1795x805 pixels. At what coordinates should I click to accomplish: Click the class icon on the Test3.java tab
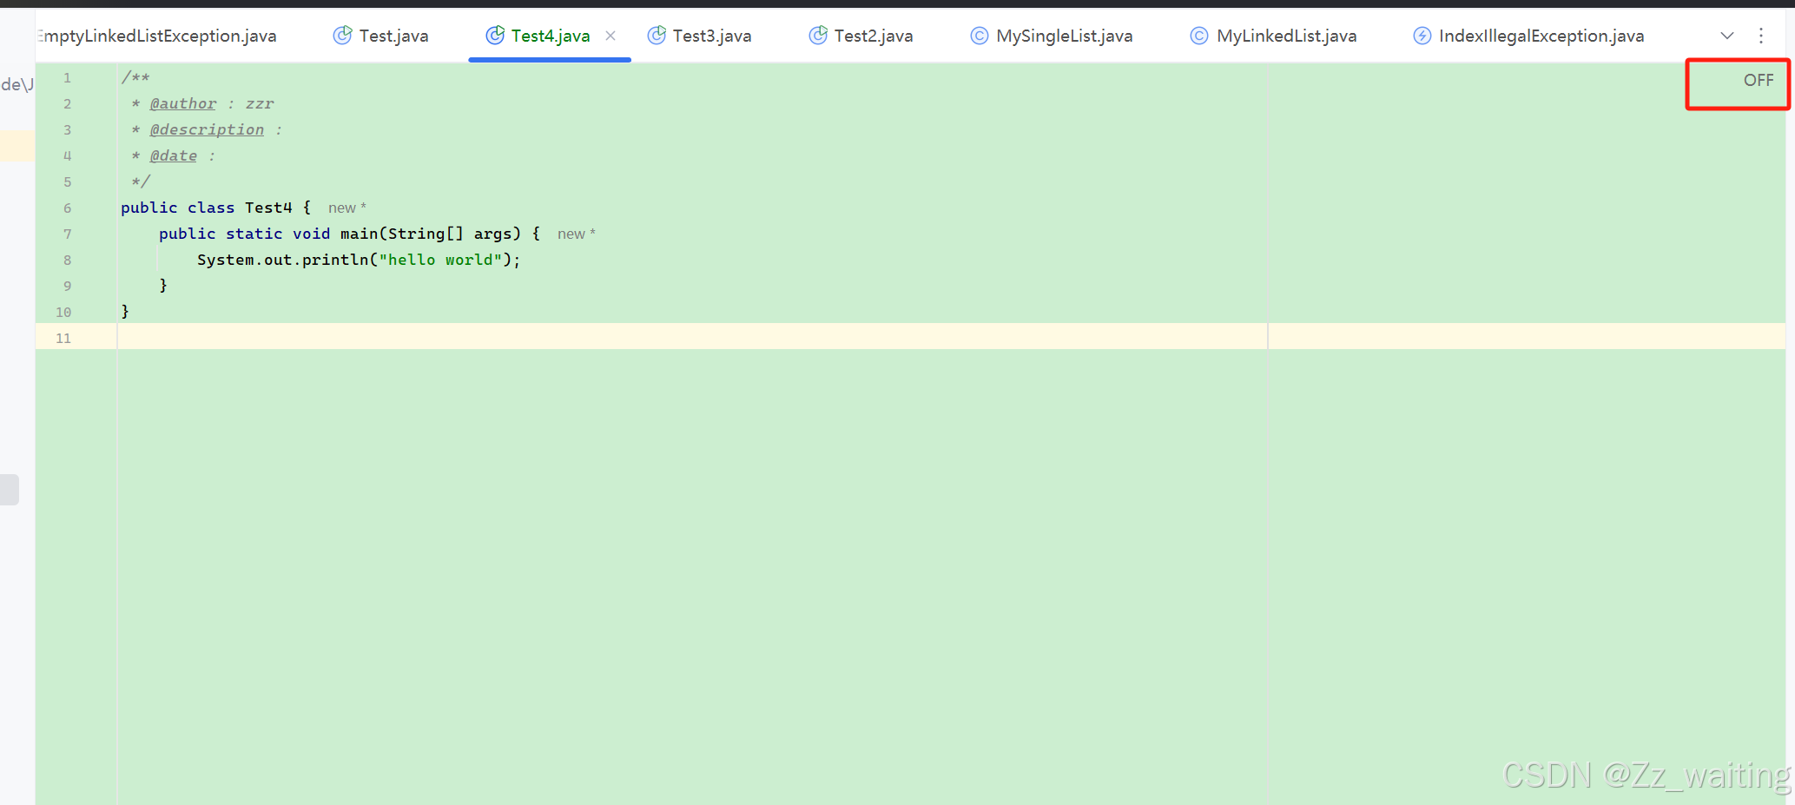tap(657, 36)
